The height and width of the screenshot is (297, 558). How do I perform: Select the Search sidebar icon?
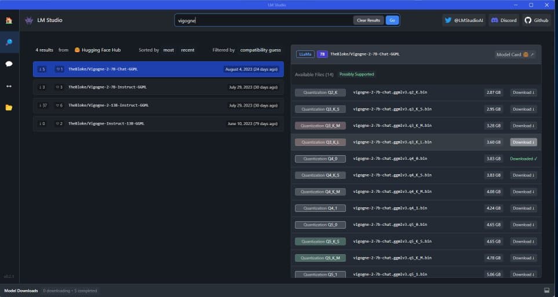point(9,42)
